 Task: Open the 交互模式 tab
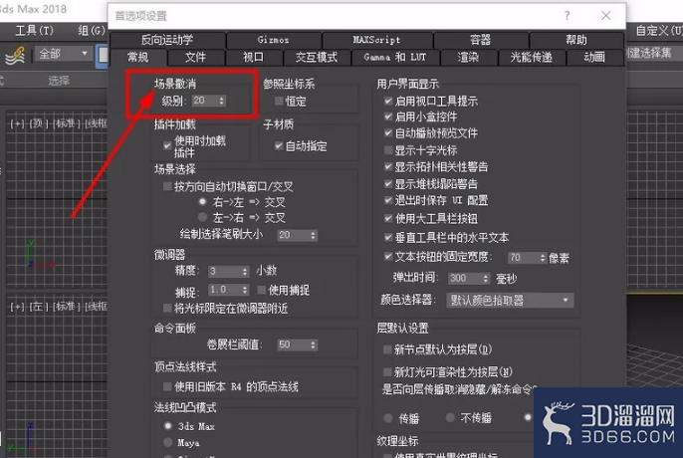click(x=317, y=57)
